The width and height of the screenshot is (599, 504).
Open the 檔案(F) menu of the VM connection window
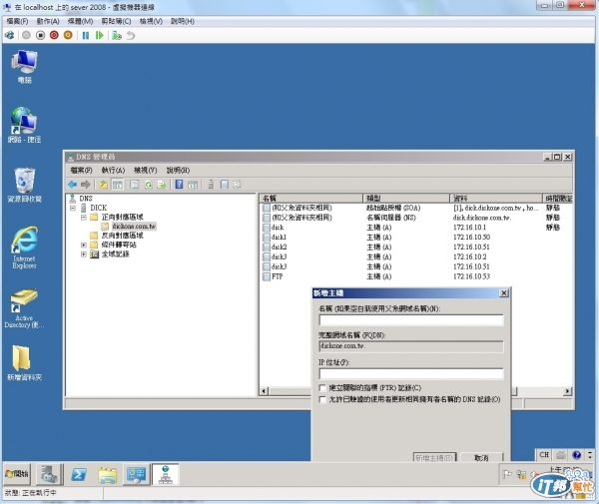(18, 21)
